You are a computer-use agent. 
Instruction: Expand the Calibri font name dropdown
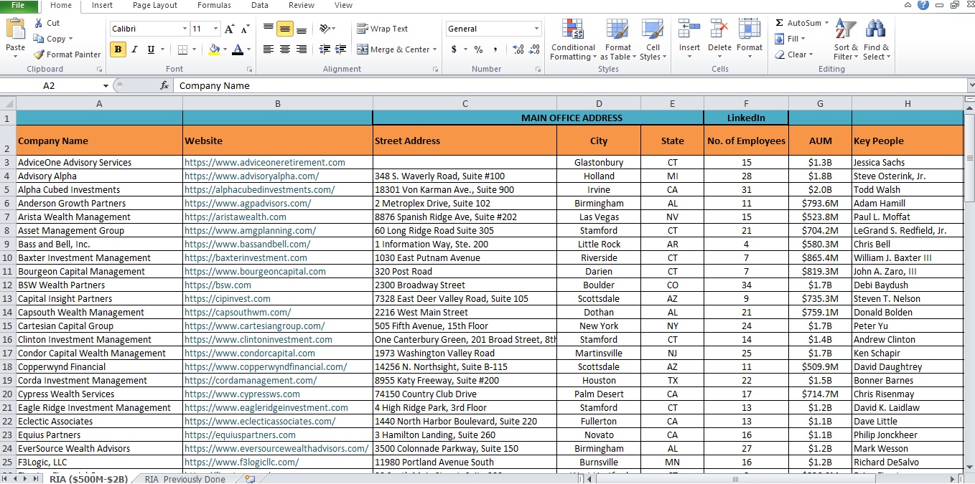click(185, 29)
